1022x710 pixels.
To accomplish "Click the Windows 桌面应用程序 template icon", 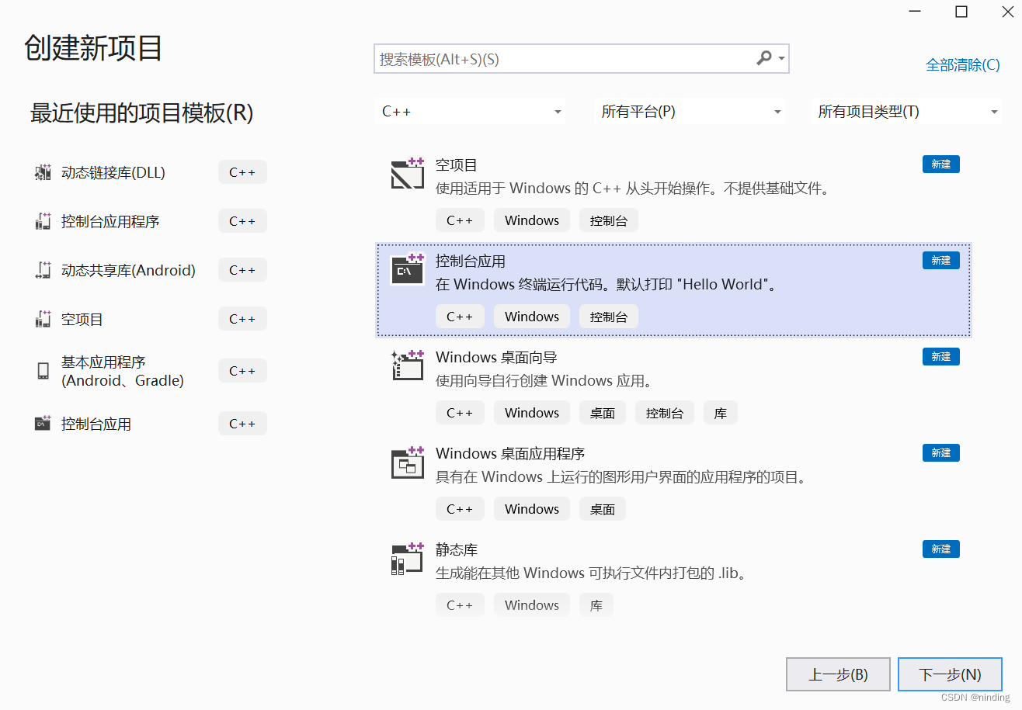I will 407,462.
